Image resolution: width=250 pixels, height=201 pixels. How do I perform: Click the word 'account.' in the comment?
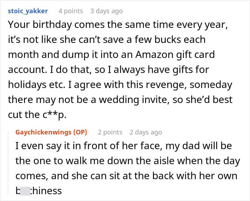click(x=27, y=70)
